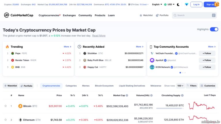Click the green USD currency icon
Viewport: 221px width, 124px height.
tap(165, 5)
